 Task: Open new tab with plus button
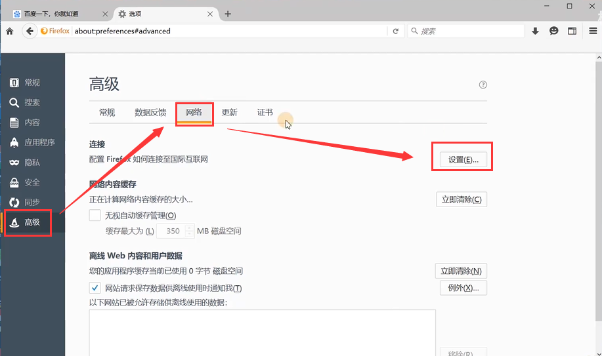click(x=228, y=14)
